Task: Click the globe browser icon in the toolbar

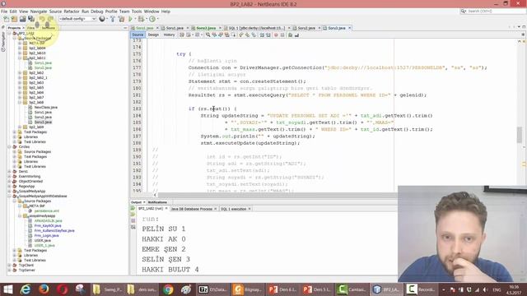Action: coord(102,19)
